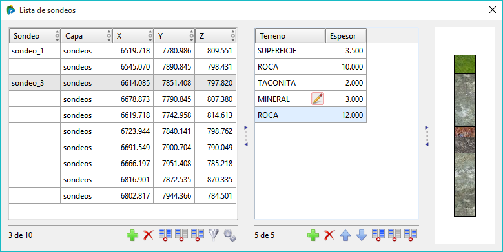Click the Espesor column header
The height and width of the screenshot is (252, 503).
click(346, 36)
